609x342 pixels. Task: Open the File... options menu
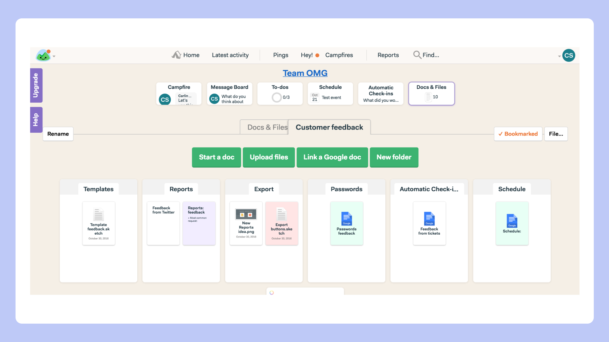pos(556,134)
